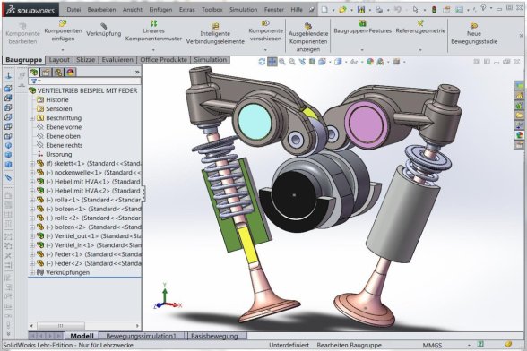Open the Modell bottom tab
This screenshot has width=527, height=351.
82,336
